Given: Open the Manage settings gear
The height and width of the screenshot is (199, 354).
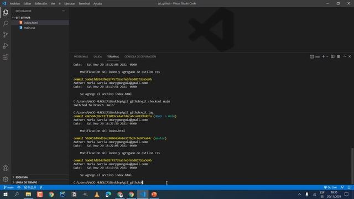Looking at the screenshot, I should click(6, 179).
